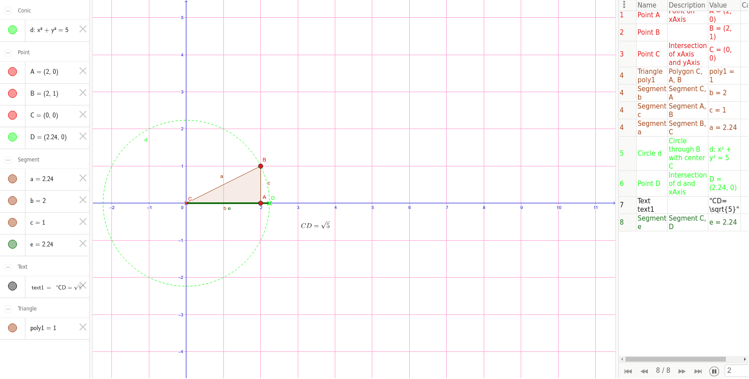Open construction protocol column options menu
The height and width of the screenshot is (379, 749).
point(624,5)
